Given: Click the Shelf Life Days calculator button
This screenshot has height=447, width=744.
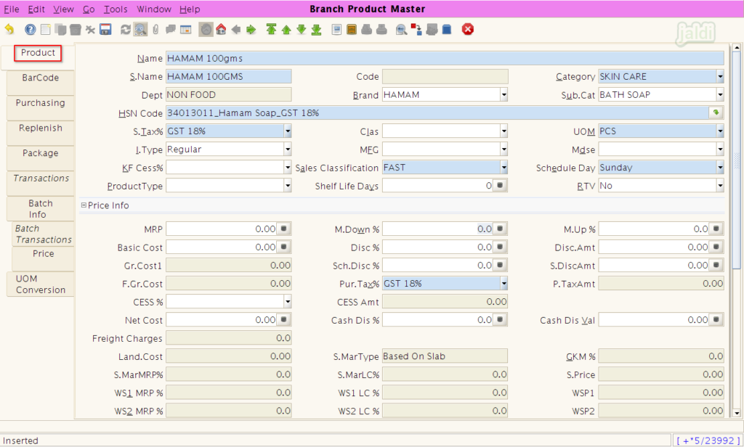Looking at the screenshot, I should 500,186.
